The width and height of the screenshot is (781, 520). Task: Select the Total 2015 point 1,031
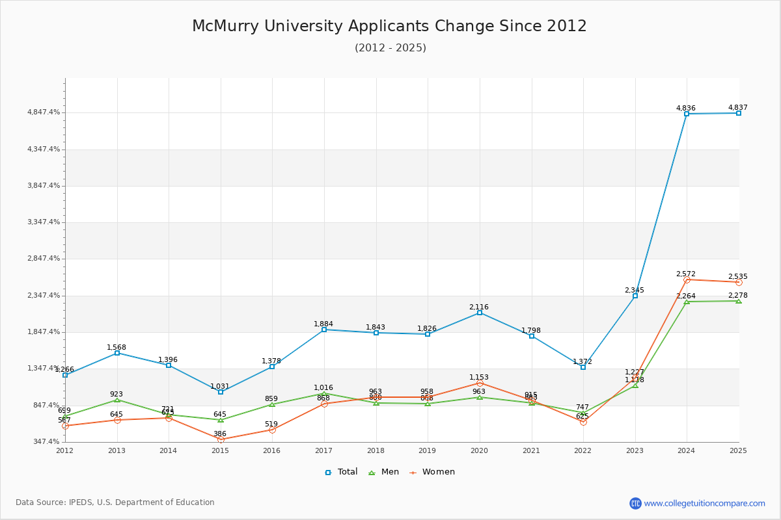click(x=221, y=392)
